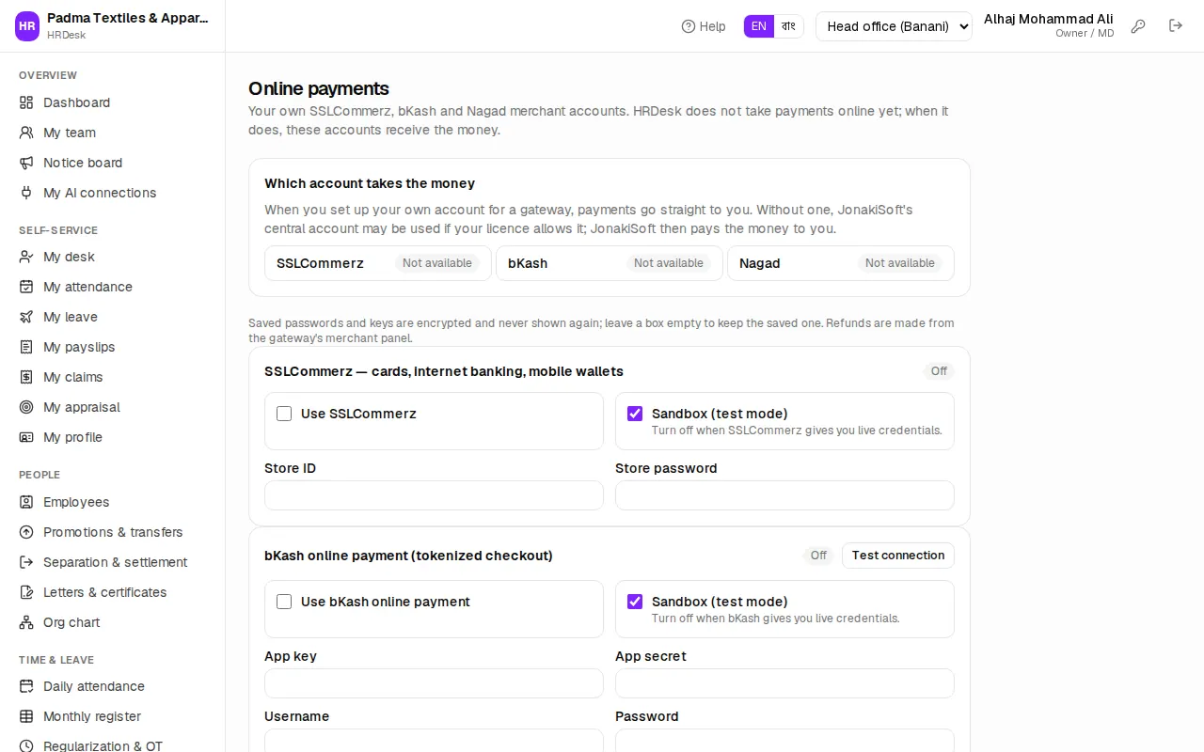Click the My claims receipt icon
This screenshot has width=1204, height=752.
coord(26,377)
